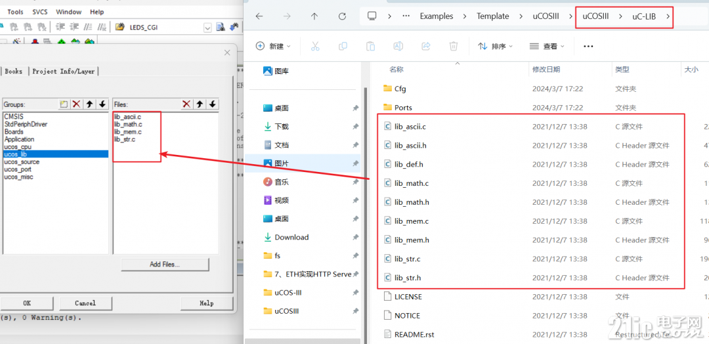Sort by the 修改日期 column header
The width and height of the screenshot is (709, 344).
[546, 70]
